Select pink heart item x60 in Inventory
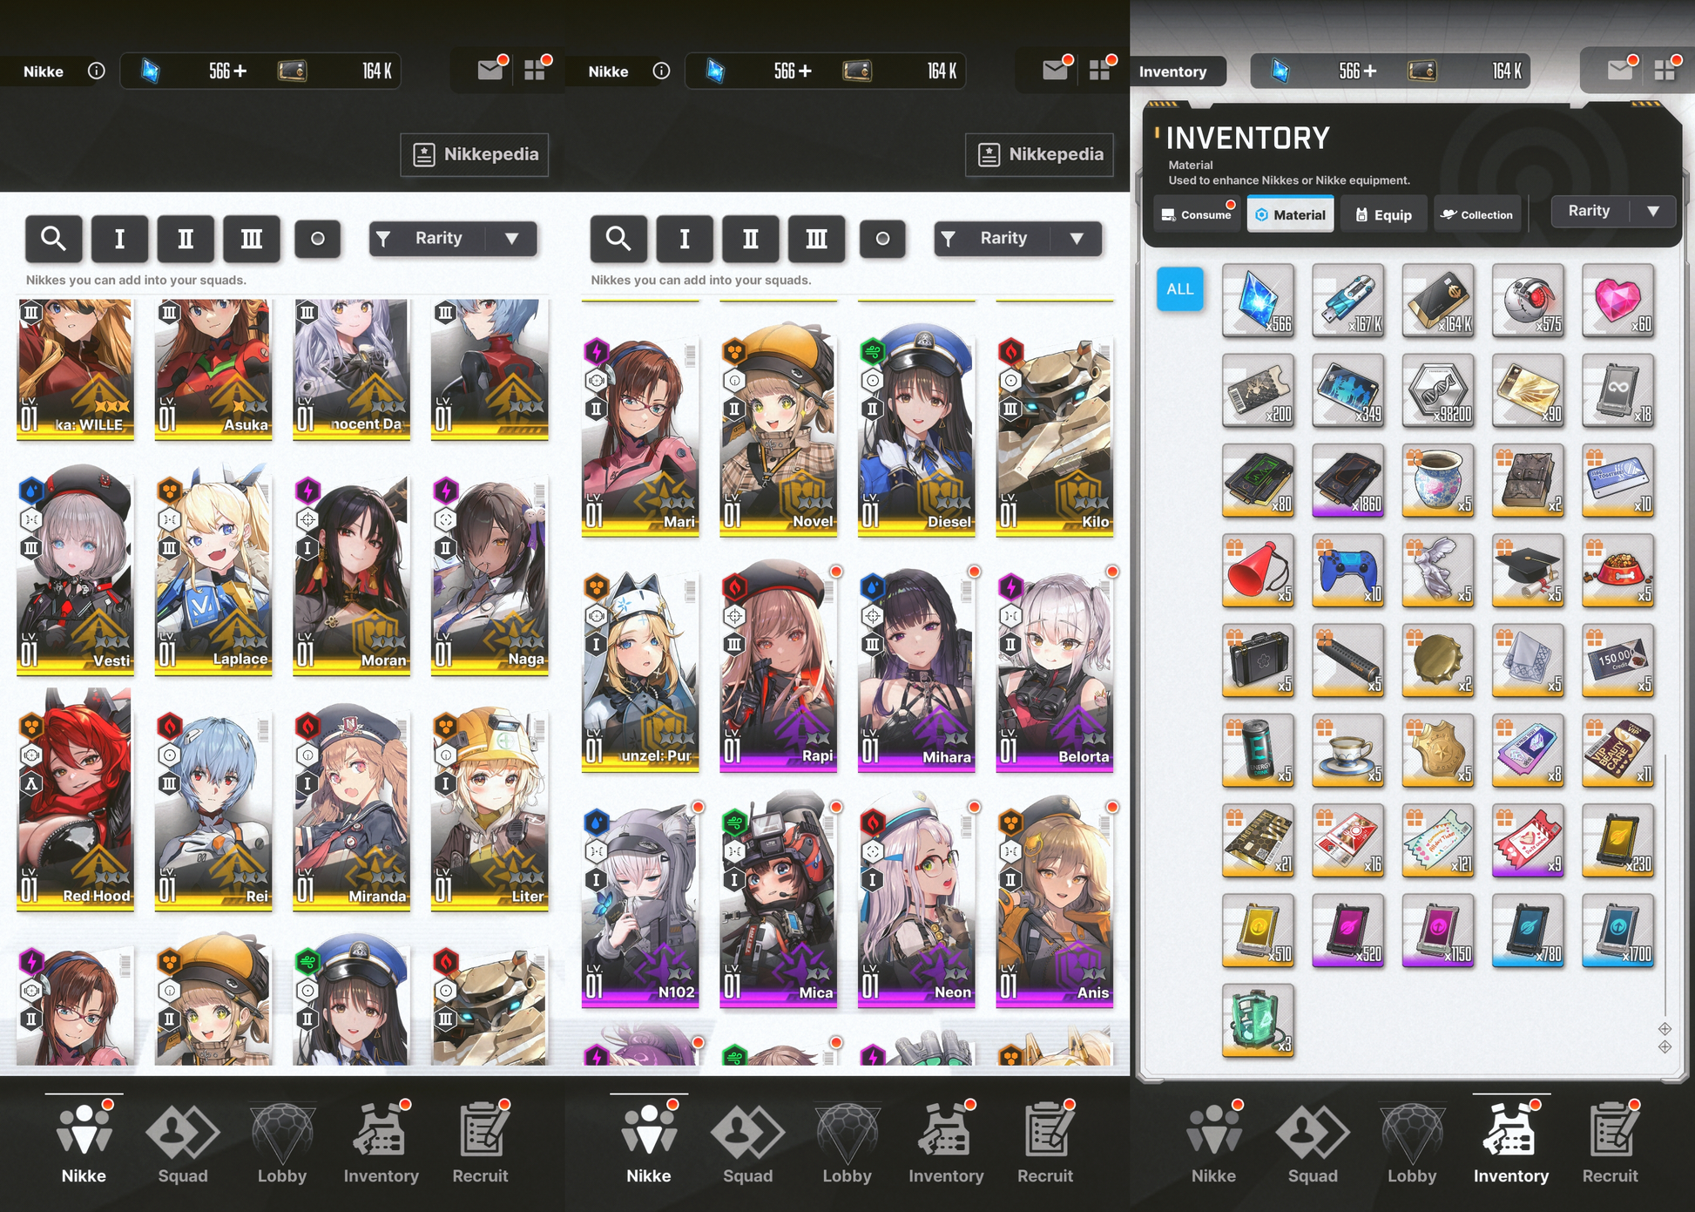Viewport: 1695px width, 1212px height. click(x=1617, y=301)
